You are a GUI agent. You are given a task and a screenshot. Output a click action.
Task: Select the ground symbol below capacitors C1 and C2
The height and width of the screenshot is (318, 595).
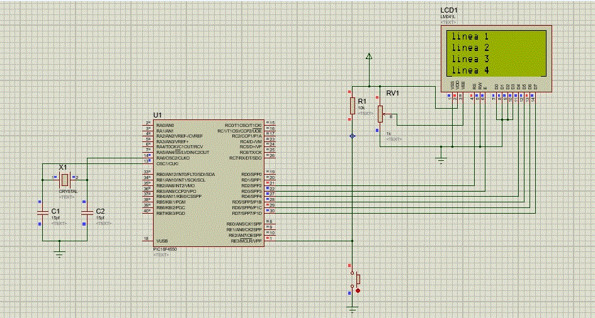point(59,254)
